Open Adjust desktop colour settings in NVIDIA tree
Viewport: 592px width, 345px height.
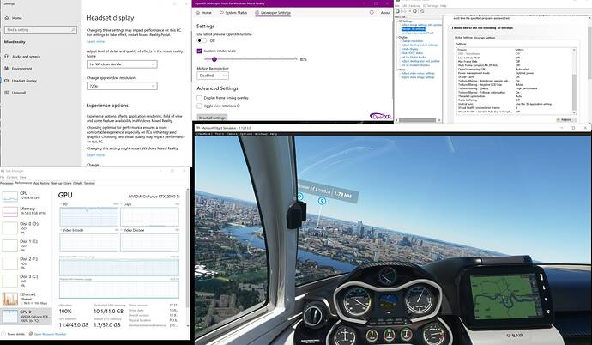[419, 45]
